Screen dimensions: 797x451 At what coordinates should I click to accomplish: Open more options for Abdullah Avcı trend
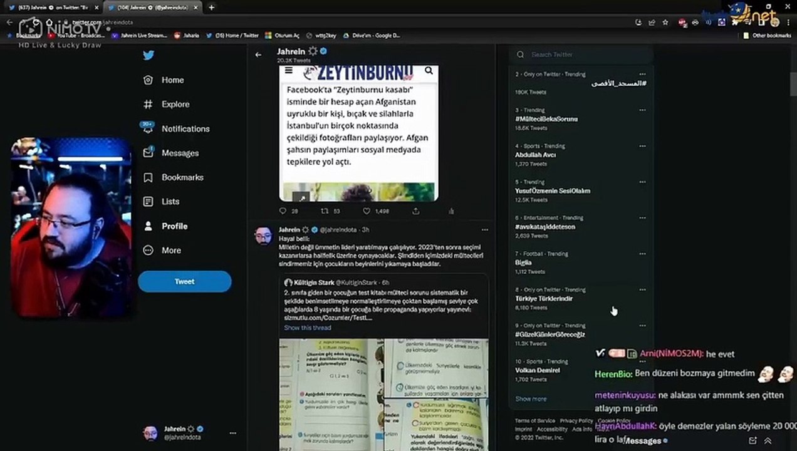(642, 146)
